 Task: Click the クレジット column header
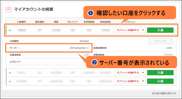coord(73,22)
